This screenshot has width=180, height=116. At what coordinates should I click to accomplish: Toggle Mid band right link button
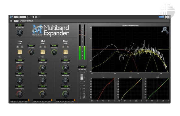click(45, 47)
